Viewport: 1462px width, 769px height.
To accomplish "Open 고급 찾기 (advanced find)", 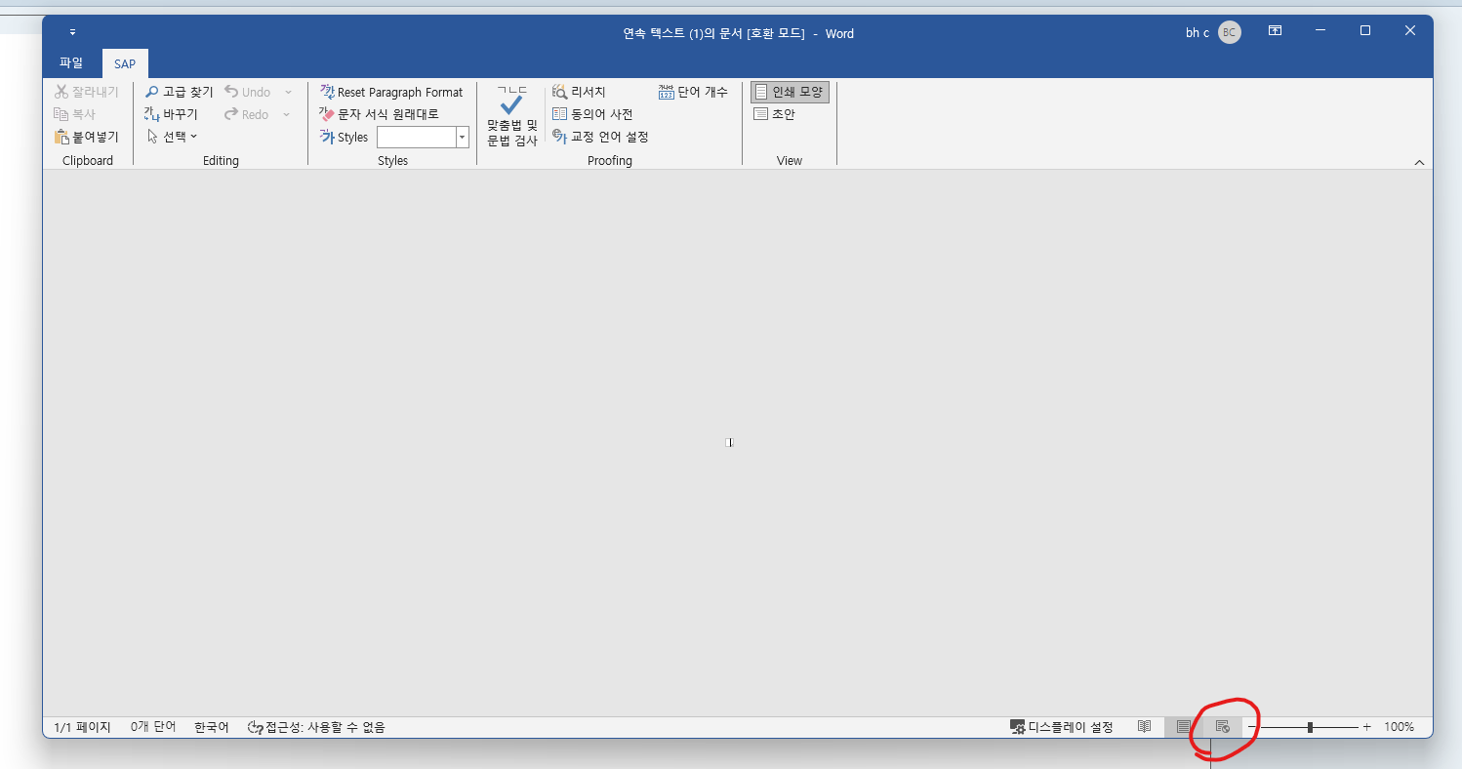I will tap(179, 92).
